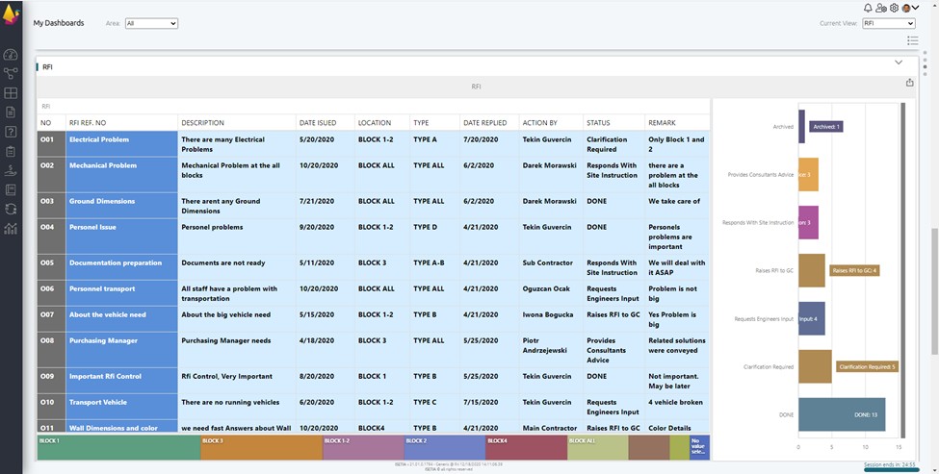The height and width of the screenshot is (474, 939).
Task: Sort by the ACTION BY column header
Action: point(551,122)
